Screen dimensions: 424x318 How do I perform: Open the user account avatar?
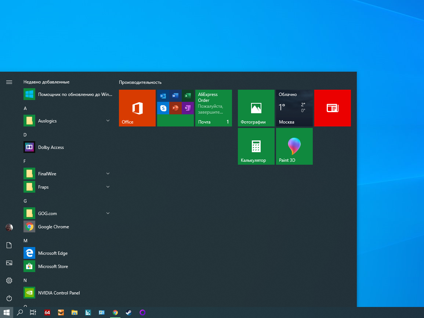9,227
